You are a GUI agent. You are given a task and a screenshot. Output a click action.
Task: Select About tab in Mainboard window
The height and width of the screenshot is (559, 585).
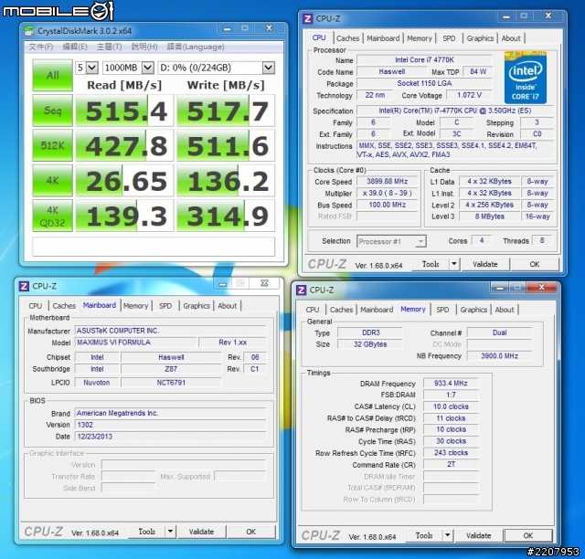228,306
